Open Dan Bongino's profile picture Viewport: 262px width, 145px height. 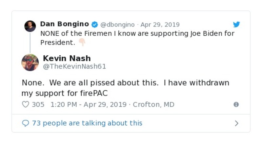click(30, 26)
